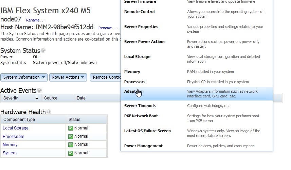Click 'Normal' status in the System row

tap(81, 153)
